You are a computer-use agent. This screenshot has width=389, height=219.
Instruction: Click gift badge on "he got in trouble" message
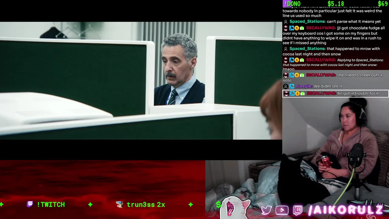(302, 94)
